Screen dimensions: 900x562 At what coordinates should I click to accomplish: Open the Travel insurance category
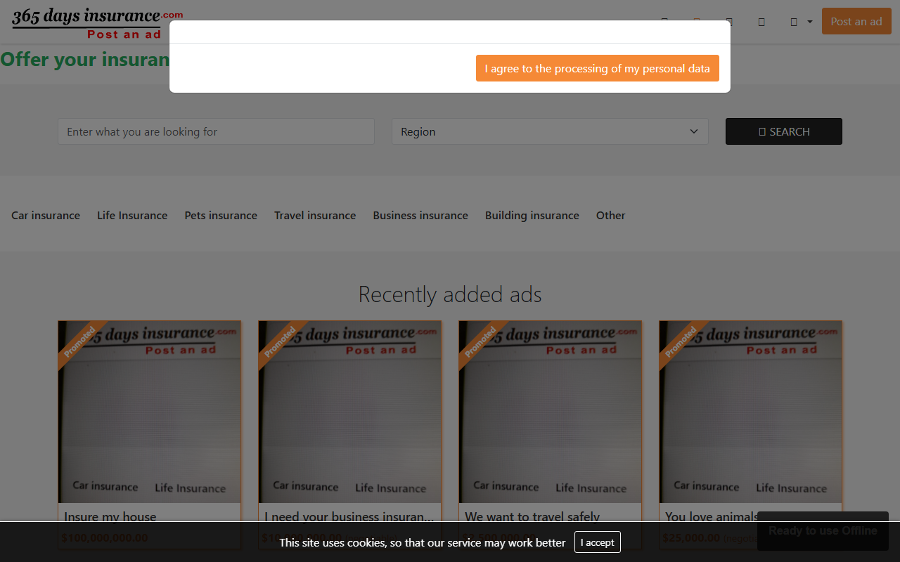pyautogui.click(x=315, y=216)
